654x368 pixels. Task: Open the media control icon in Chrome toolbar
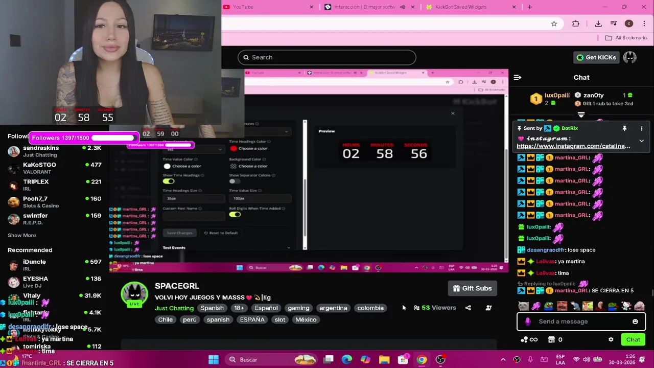coord(614,24)
